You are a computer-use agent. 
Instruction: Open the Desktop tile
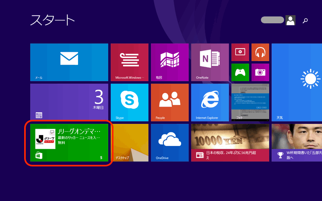click(129, 143)
